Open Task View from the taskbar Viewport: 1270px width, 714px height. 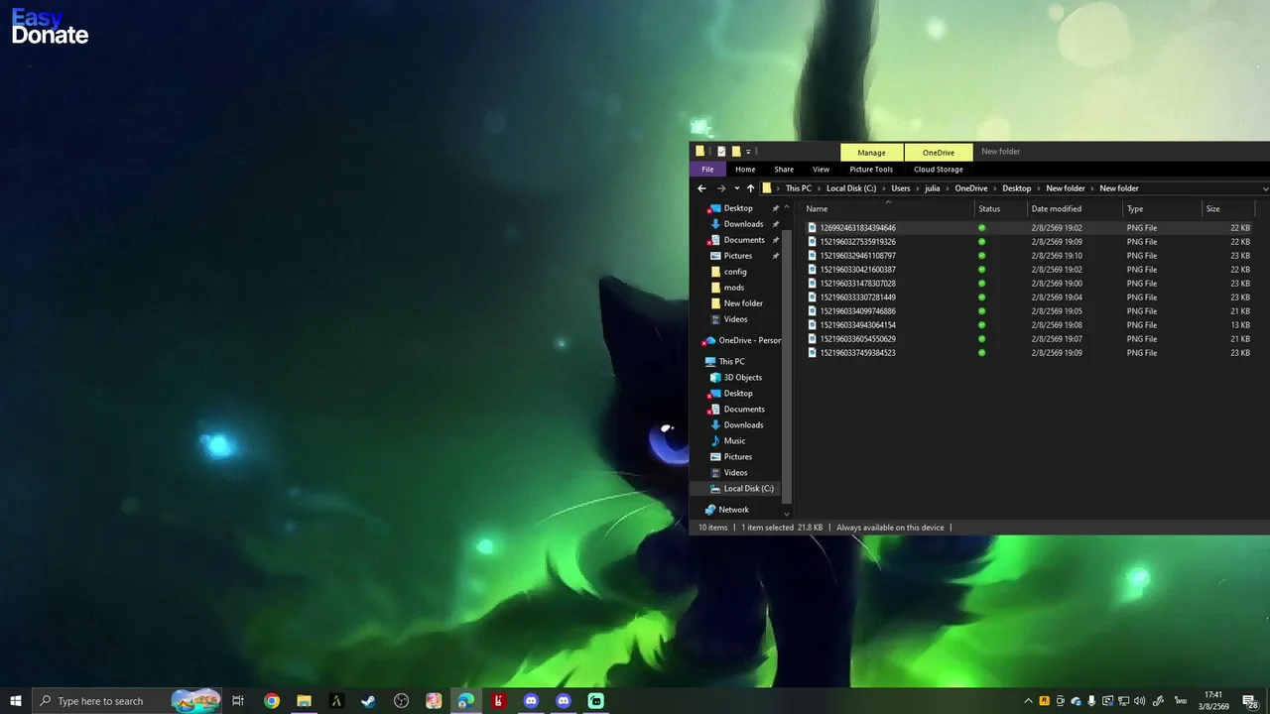(x=238, y=701)
